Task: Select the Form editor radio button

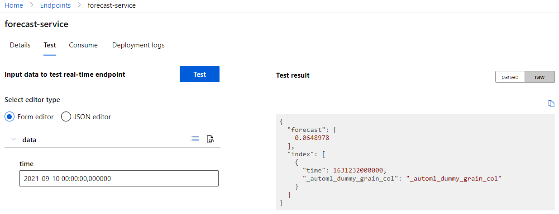Action: pos(9,116)
